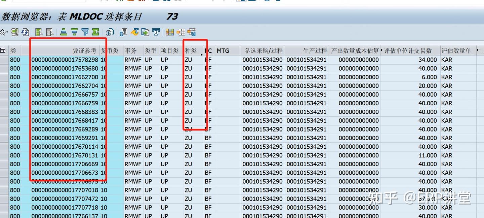Viewport: 484px width, 218px height.
Task: Open the Set Filter tool
Action: point(85,32)
